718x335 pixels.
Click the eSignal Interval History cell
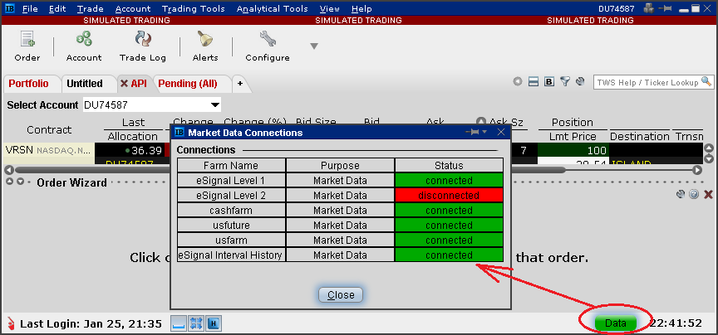coord(231,255)
